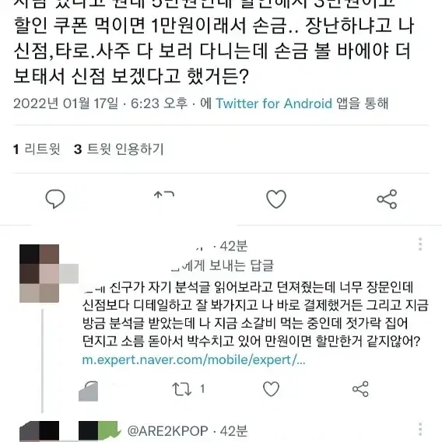Click the tweet timestamp 2022년 01월 17일
This screenshot has height=442, width=442.
[x=65, y=103]
